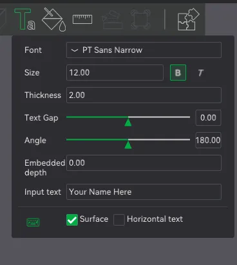
Task: Select the Measure ruler tool
Action: [82, 19]
